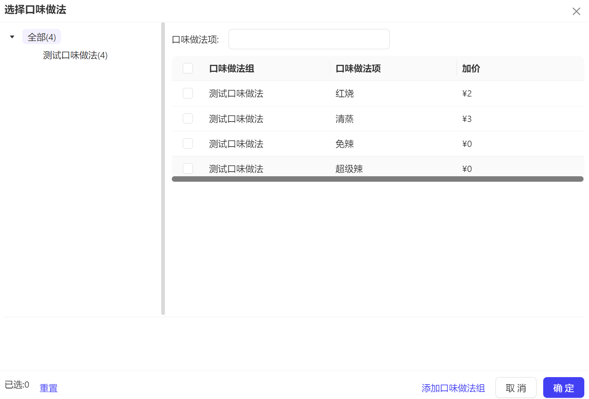Click 测试口味做法 group cell in 免辣 row
The image size is (589, 399).
[236, 144]
